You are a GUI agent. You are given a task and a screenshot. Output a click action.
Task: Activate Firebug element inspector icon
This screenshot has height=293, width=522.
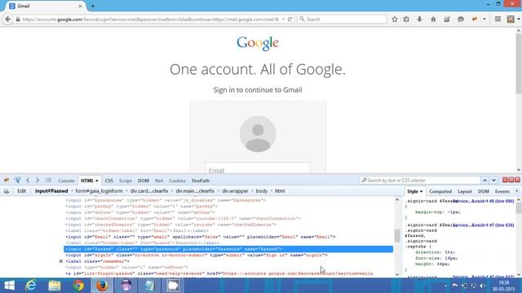(17, 180)
